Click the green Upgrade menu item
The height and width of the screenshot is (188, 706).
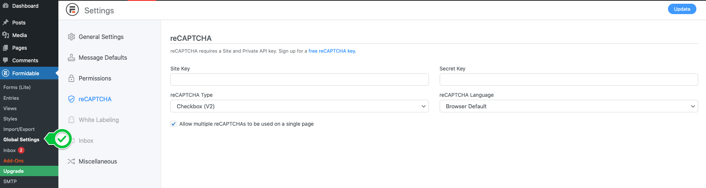(29, 171)
